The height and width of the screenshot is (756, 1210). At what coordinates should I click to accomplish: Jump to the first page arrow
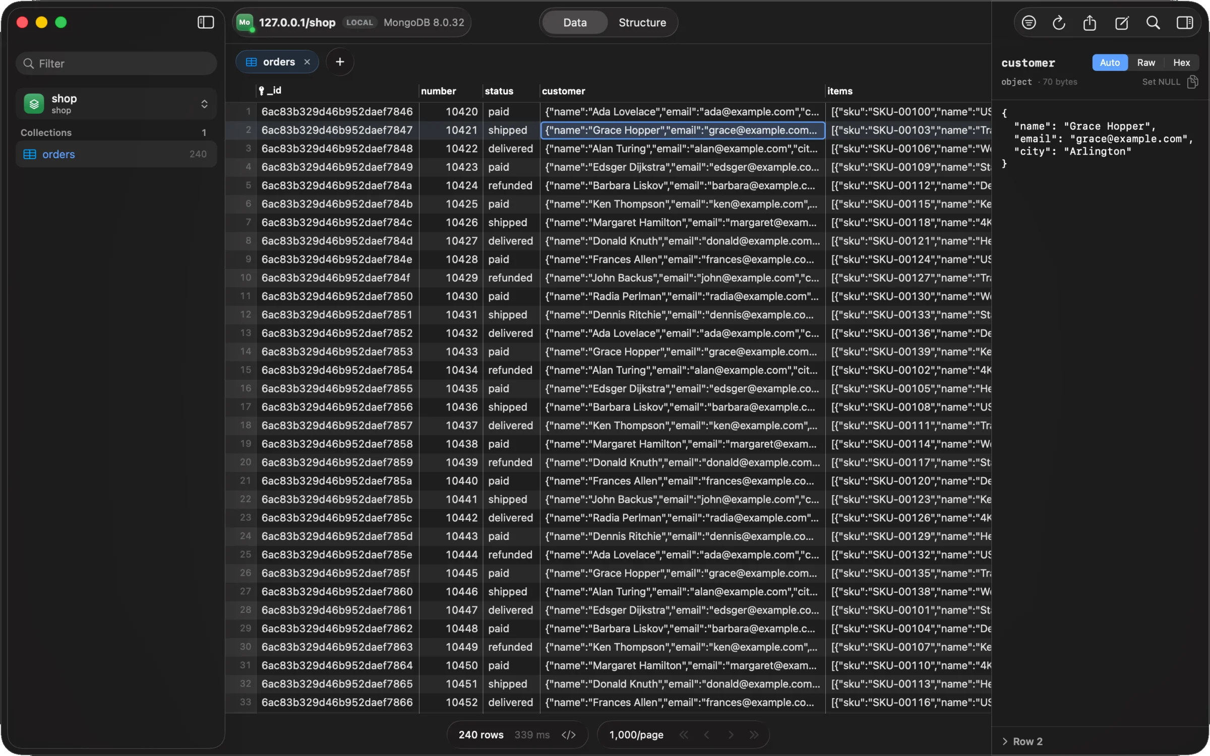[x=684, y=735]
